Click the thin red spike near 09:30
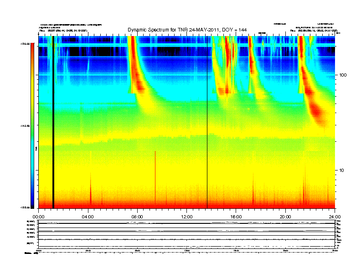Screen dimensions: 361x279 point(155,177)
